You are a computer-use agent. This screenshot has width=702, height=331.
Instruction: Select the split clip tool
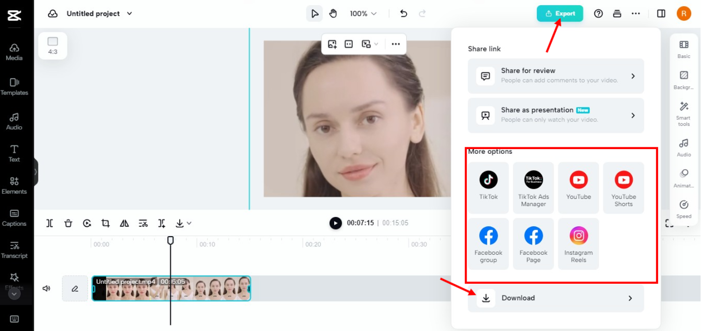tap(49, 223)
